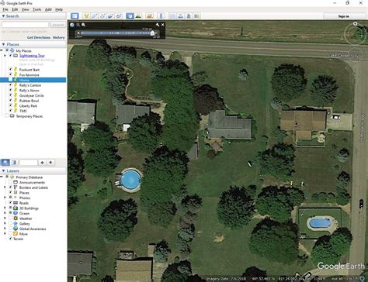Expand the More layer
368x282 pixels.
click(5, 234)
